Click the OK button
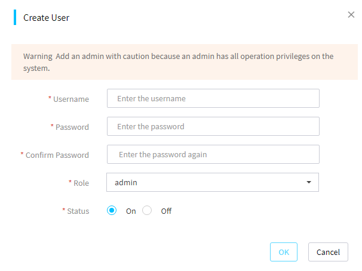This screenshot has width=362, height=271. (x=284, y=252)
